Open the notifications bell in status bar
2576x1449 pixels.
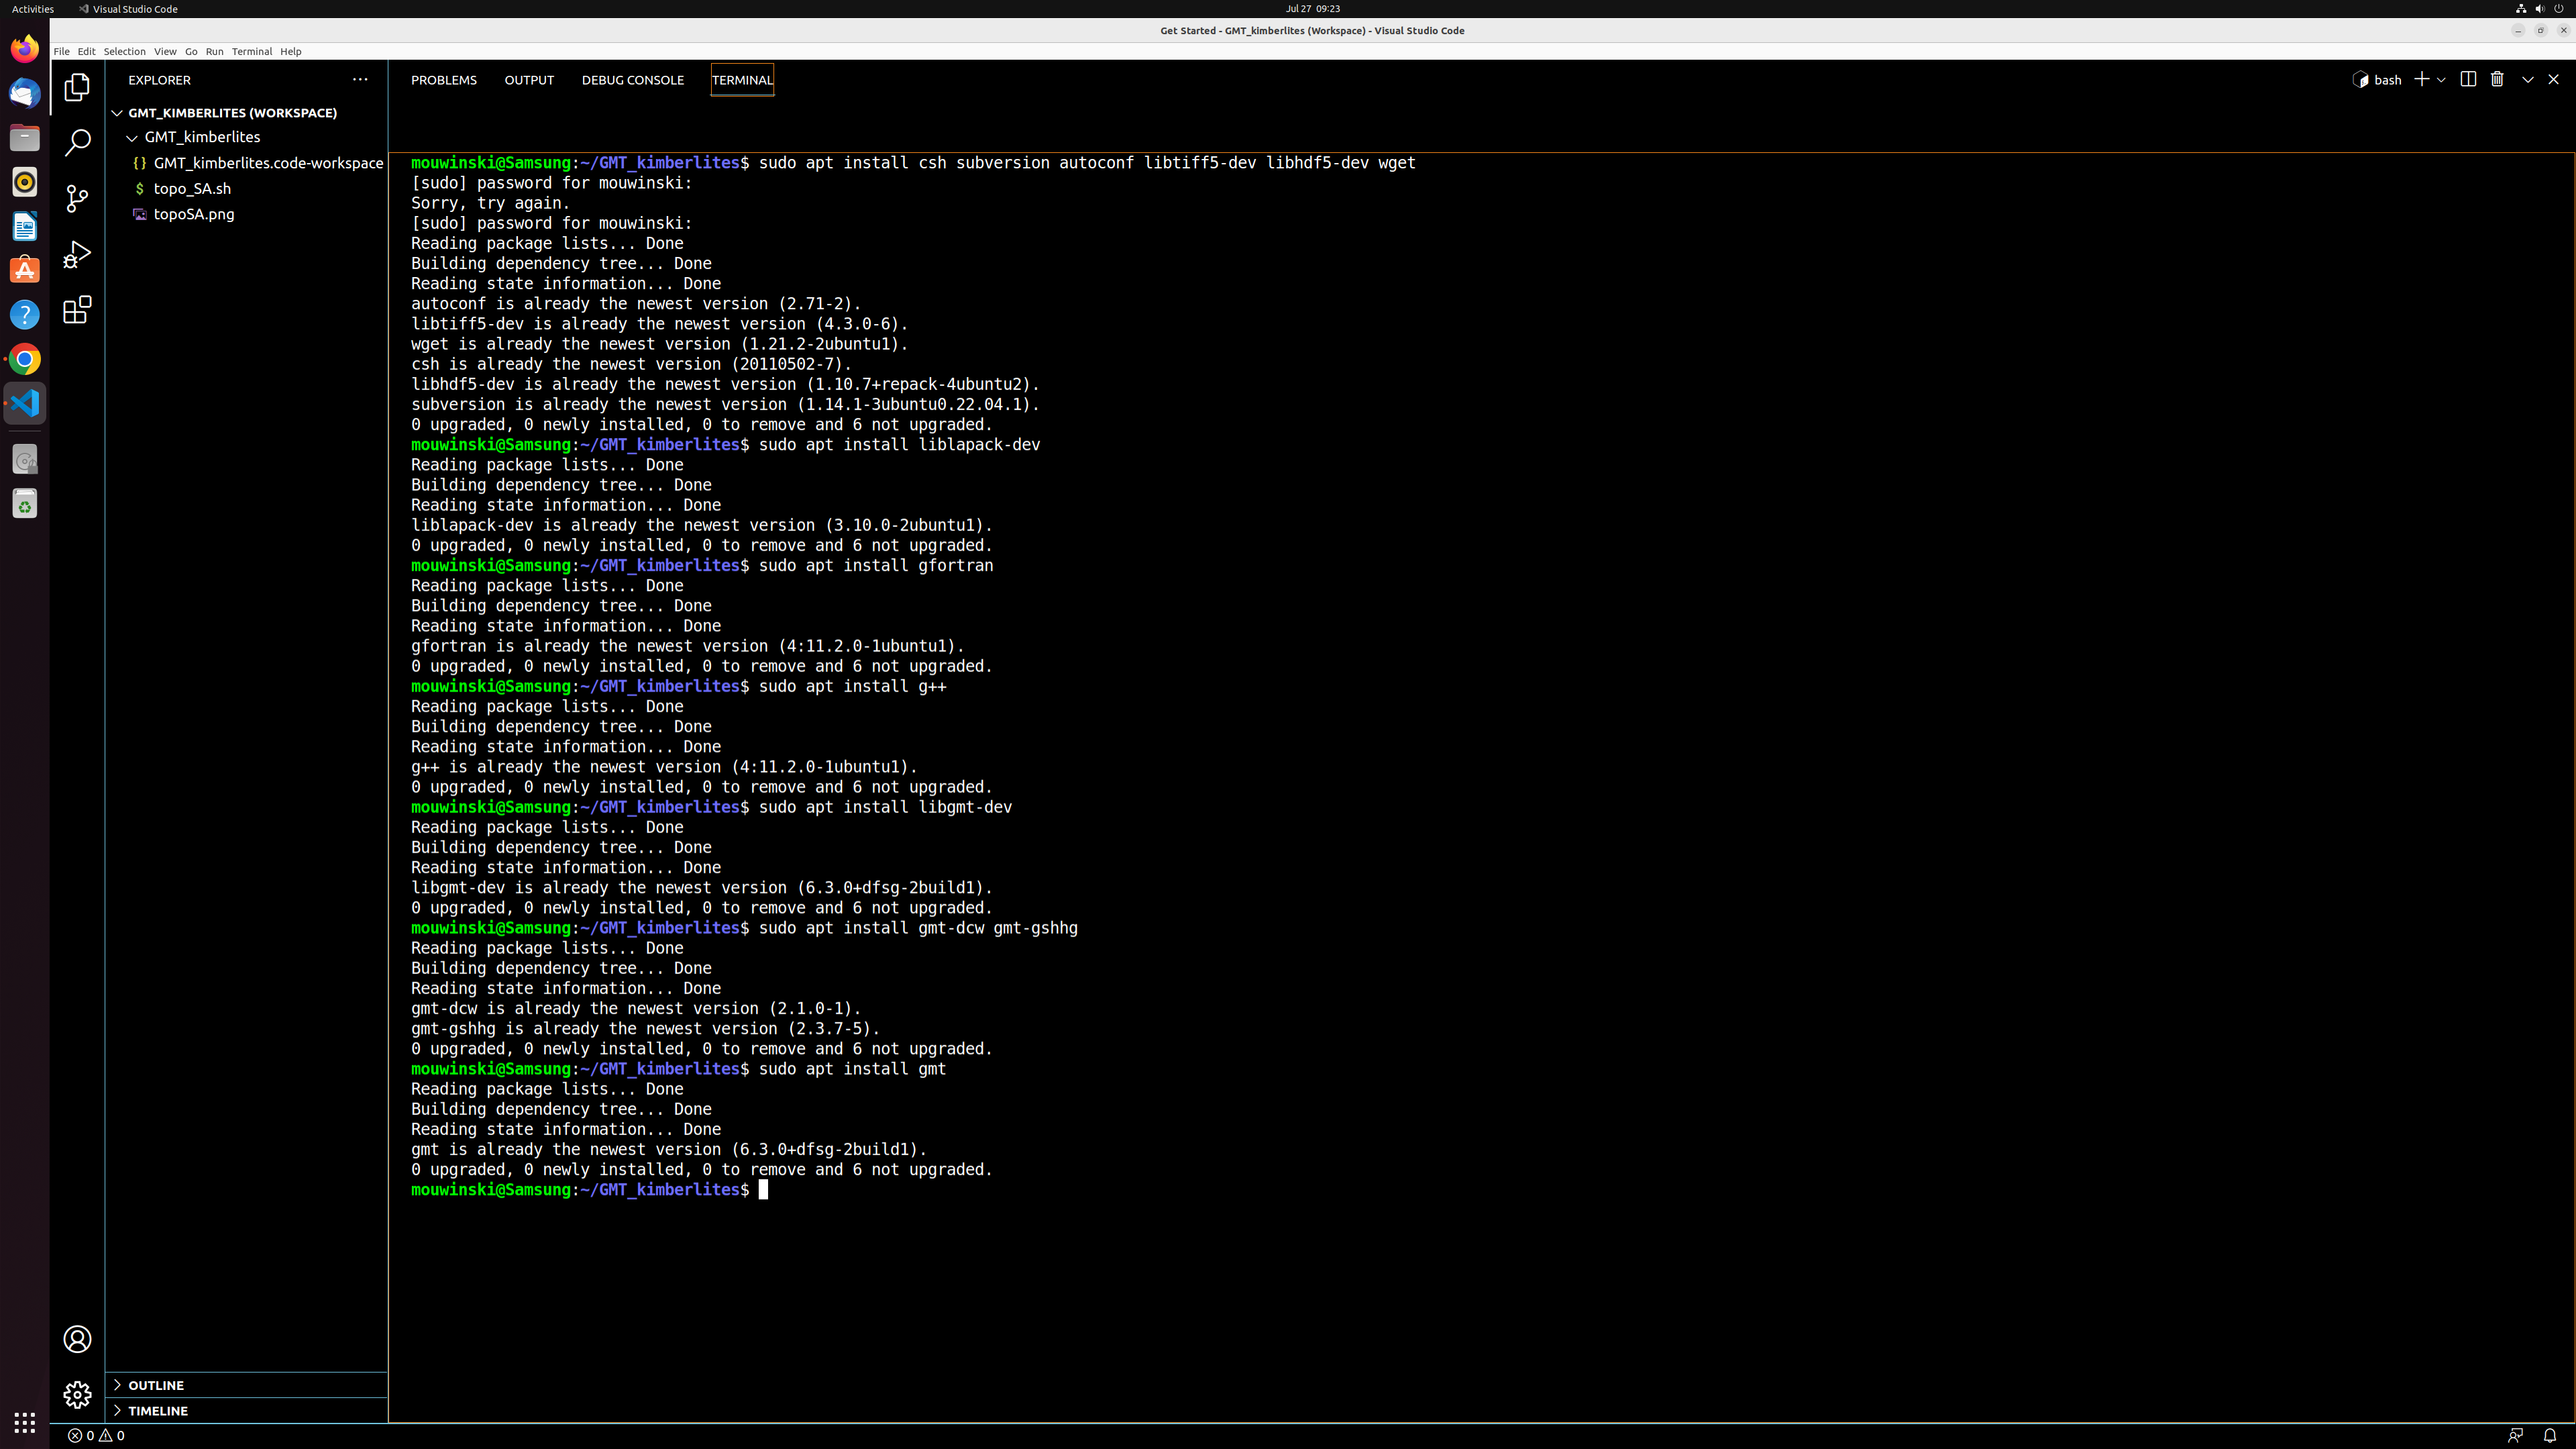click(x=2549, y=1435)
